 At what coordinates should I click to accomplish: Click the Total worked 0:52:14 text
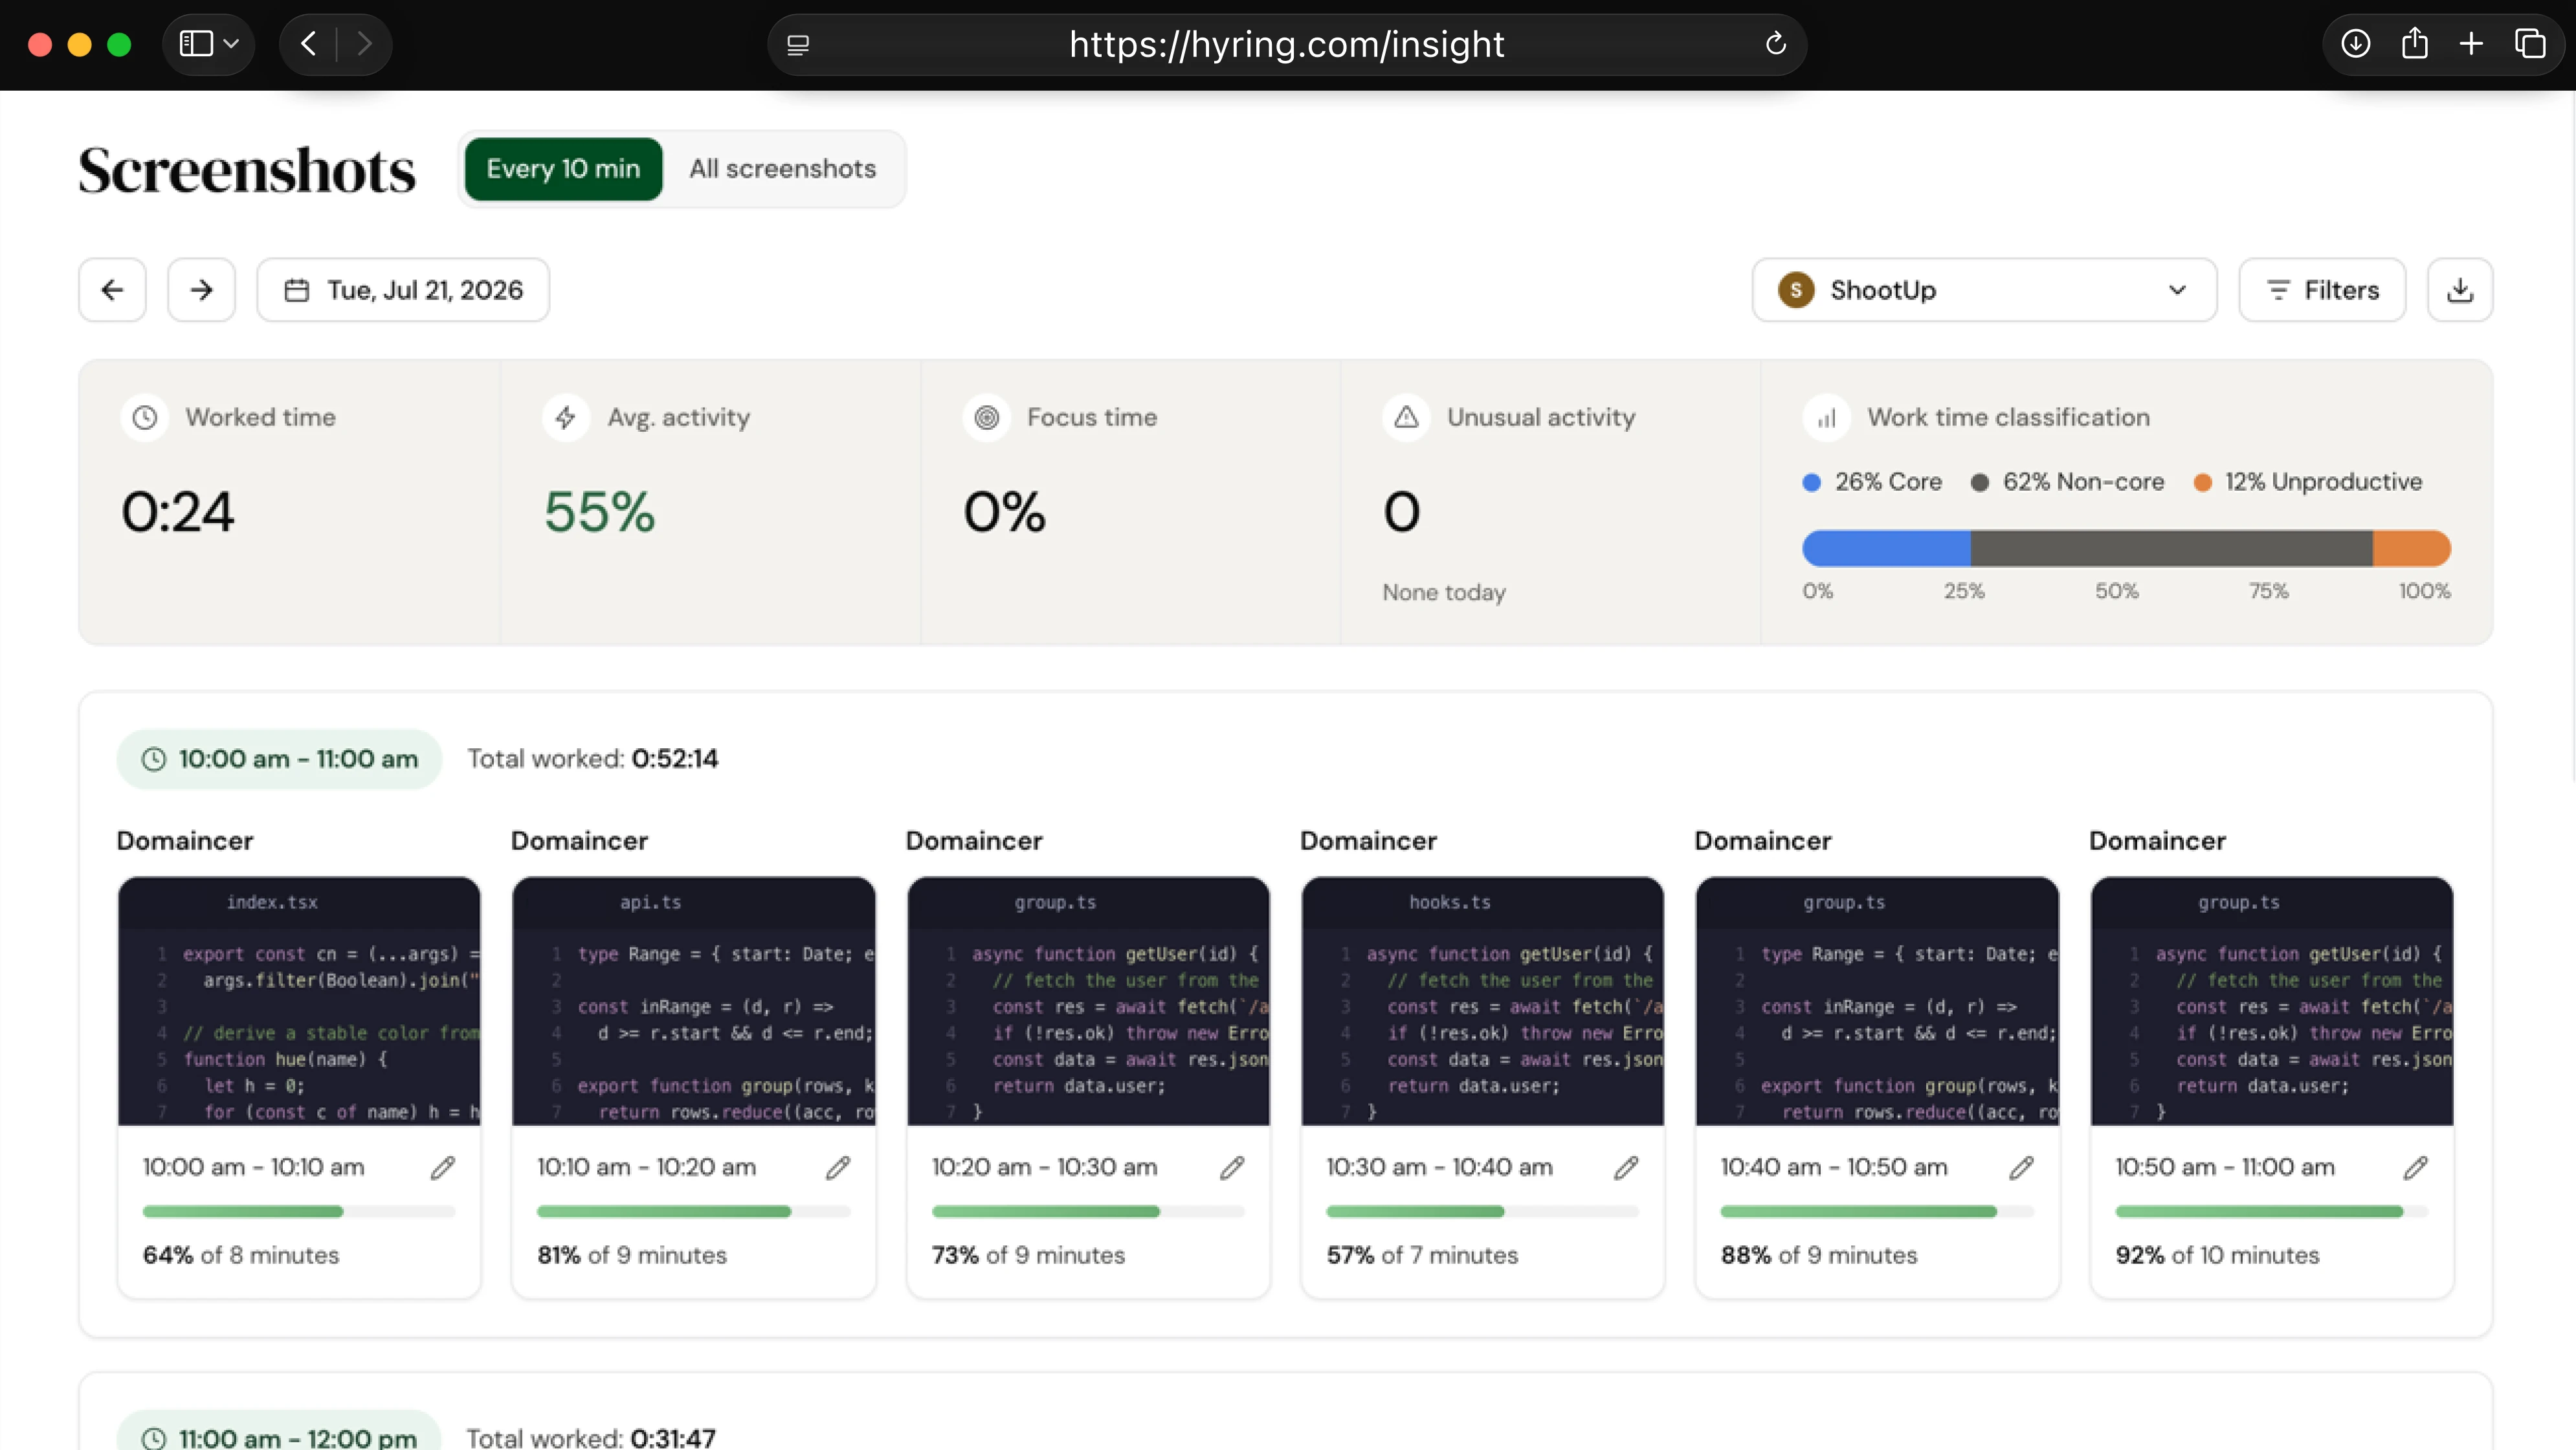click(x=593, y=759)
